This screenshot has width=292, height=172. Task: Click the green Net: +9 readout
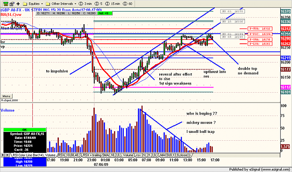(105, 13)
